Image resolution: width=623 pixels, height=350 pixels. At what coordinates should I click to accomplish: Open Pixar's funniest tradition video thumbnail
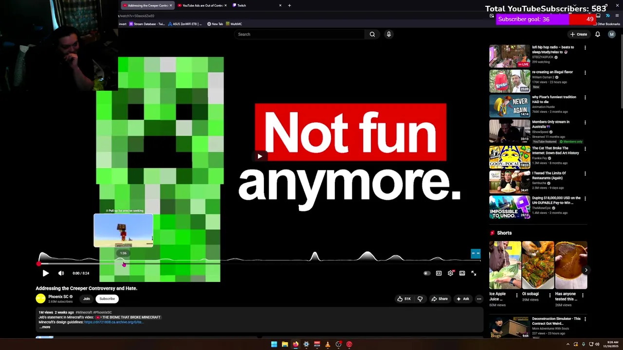(x=510, y=105)
